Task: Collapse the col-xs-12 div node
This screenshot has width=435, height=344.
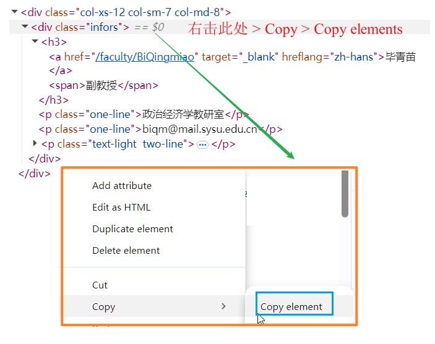Action: coord(14,12)
